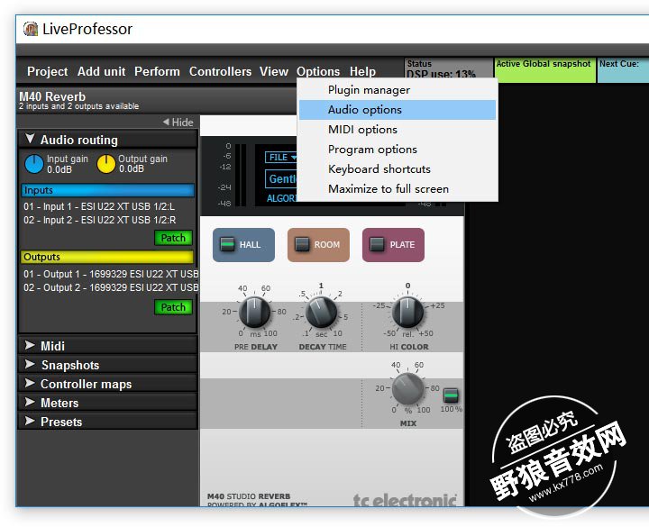Click the Active Global snapshot panel
The height and width of the screenshot is (527, 649).
tap(544, 70)
